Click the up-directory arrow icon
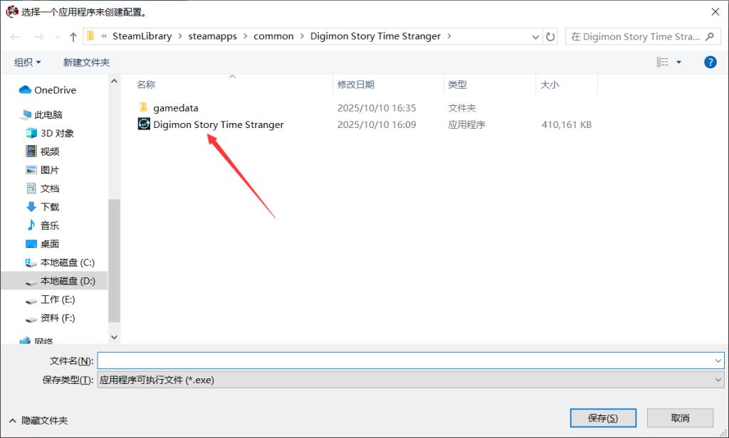 [73, 36]
